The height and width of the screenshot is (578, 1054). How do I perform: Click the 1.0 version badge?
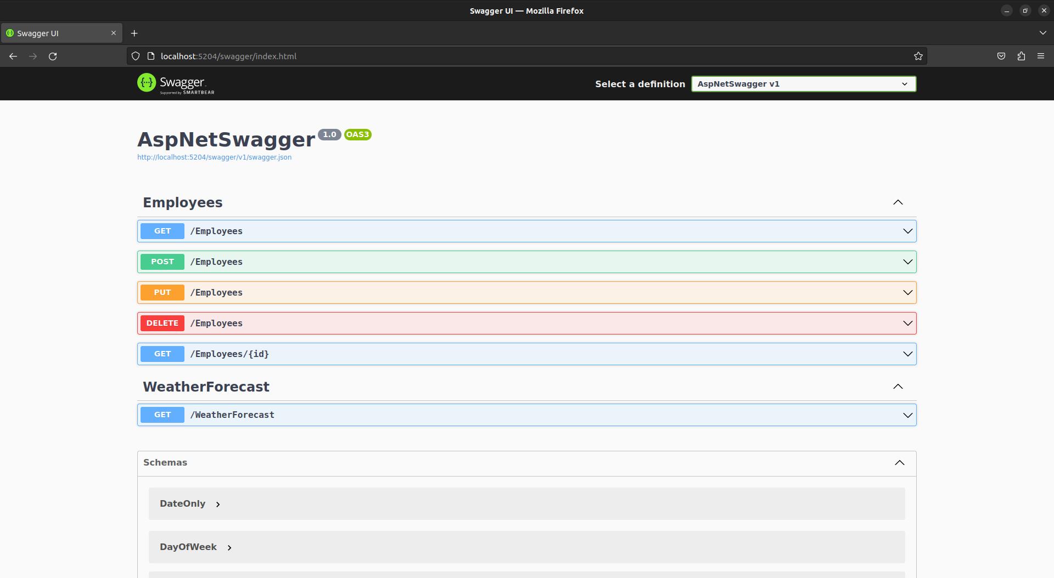329,134
